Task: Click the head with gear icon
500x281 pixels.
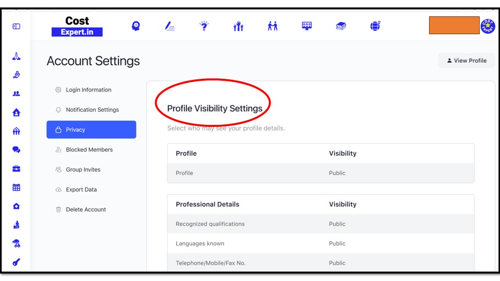Action: click(x=135, y=26)
